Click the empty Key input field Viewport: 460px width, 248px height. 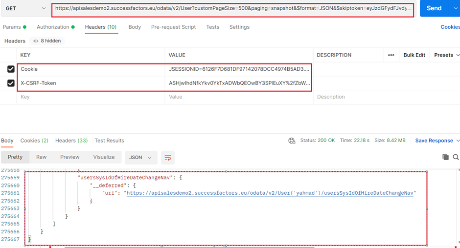(91, 97)
